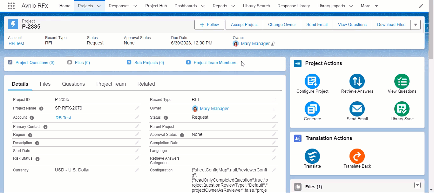This screenshot has width=434, height=193.
Task: Click the Accept Project button
Action: coord(244,25)
